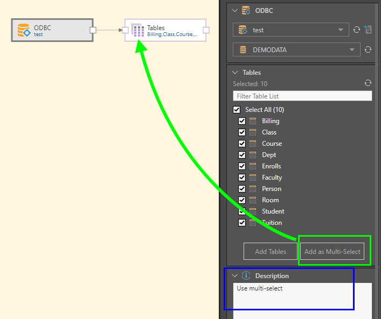
Task: Click the Add Tables button
Action: click(x=271, y=251)
